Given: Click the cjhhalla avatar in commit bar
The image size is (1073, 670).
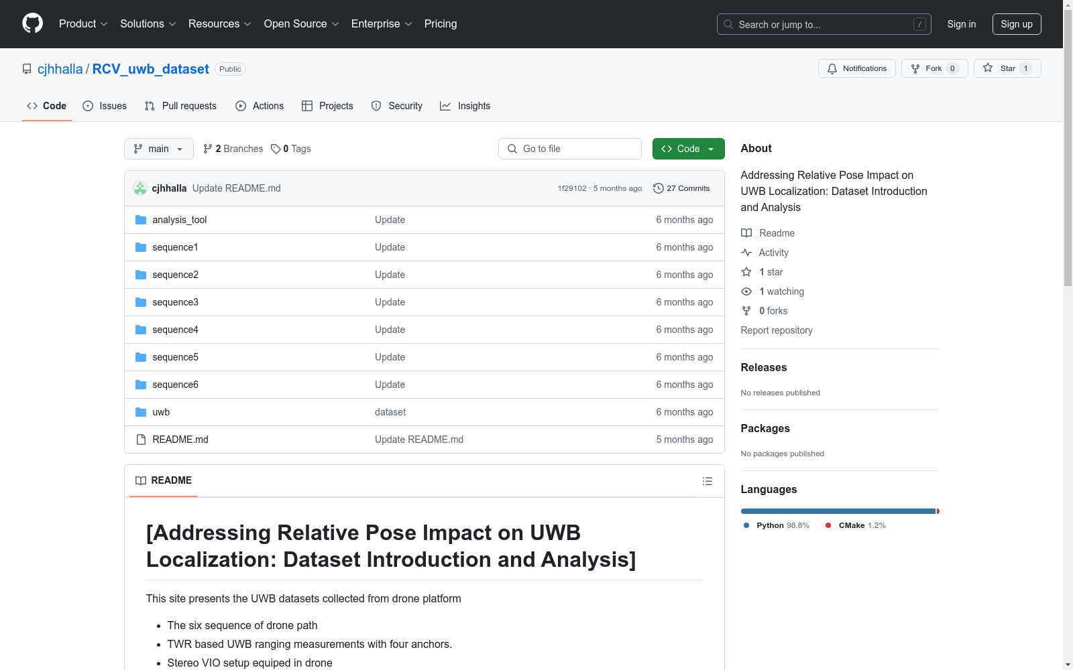Looking at the screenshot, I should pos(140,188).
